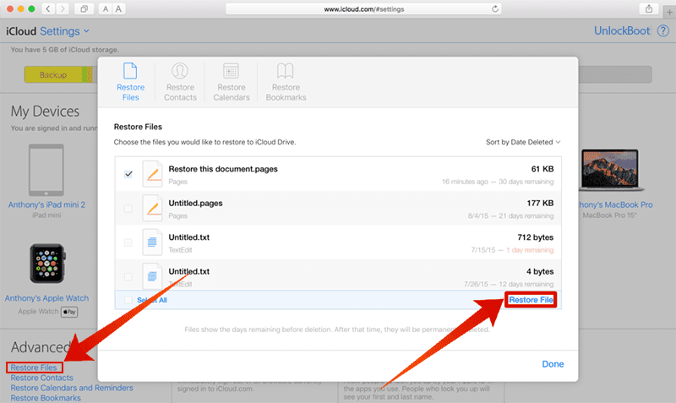Screen dimensions: 676x403
Task: Click the Restore this document.pages file icon
Action: 153,174
